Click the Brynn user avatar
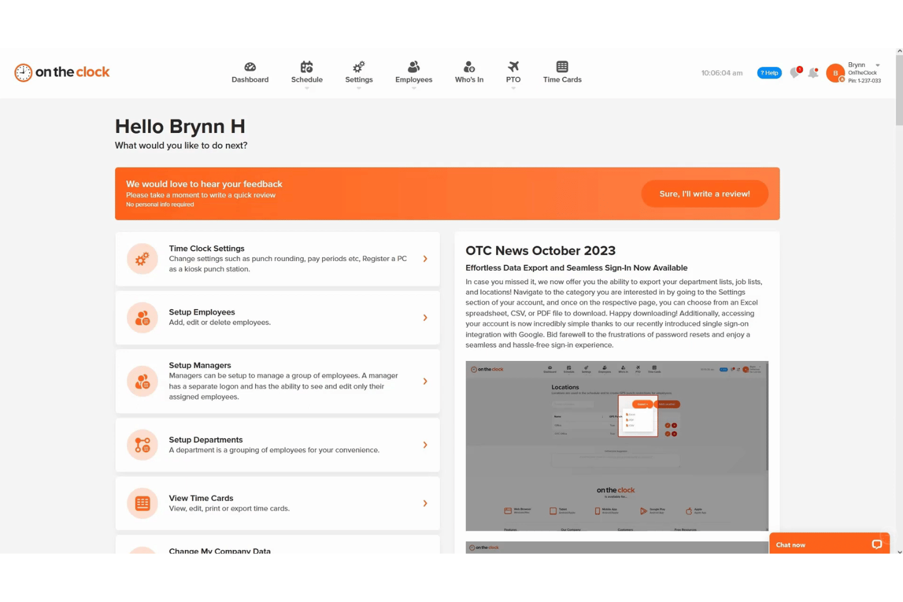Screen dimensions: 903x602 point(835,73)
